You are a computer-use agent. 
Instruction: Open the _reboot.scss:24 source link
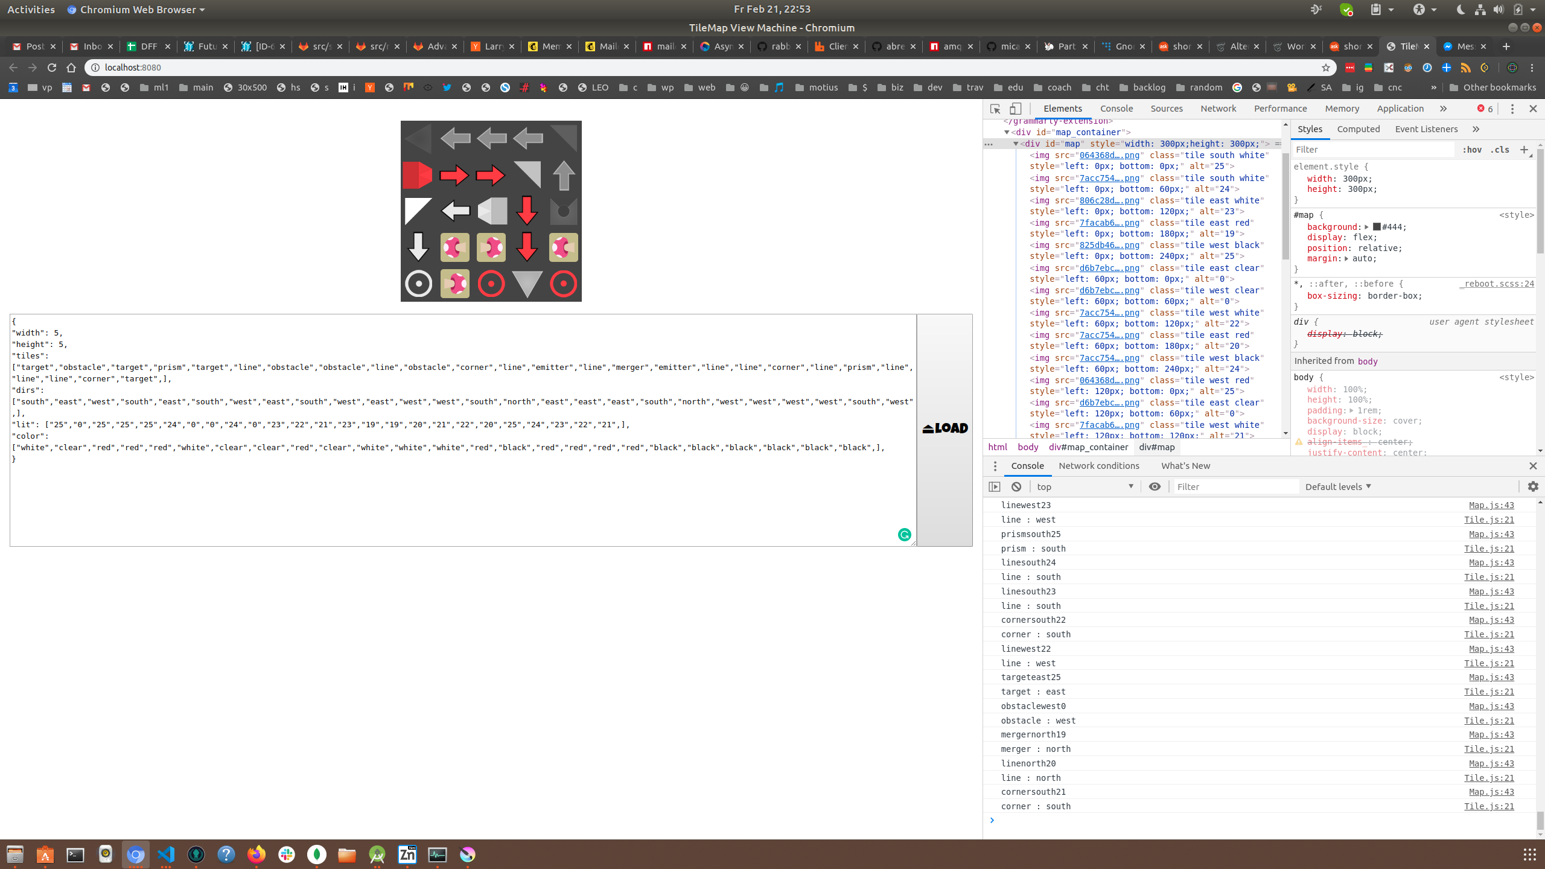click(1496, 284)
